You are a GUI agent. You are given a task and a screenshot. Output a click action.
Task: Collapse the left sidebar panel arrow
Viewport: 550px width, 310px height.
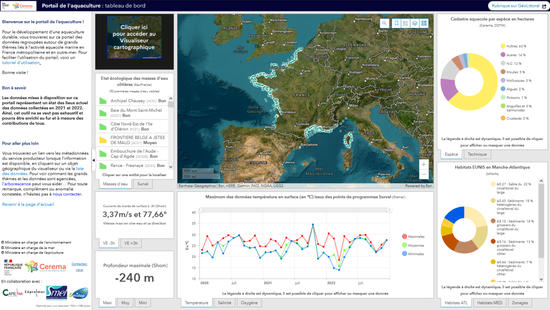click(x=93, y=160)
